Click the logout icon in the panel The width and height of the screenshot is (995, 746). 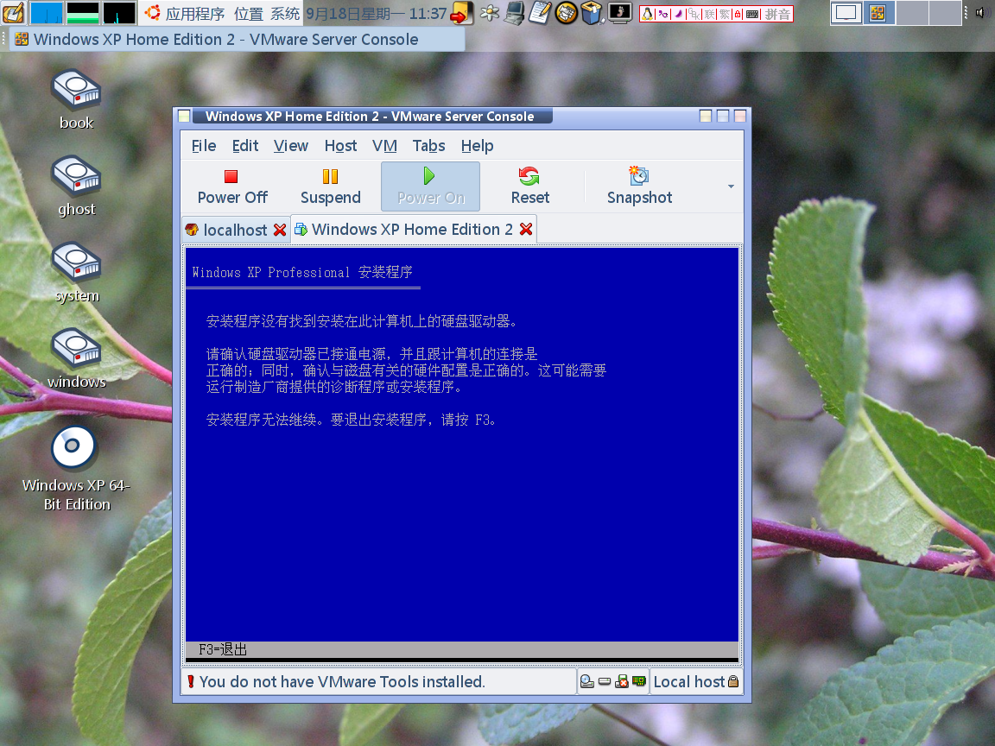pos(461,13)
